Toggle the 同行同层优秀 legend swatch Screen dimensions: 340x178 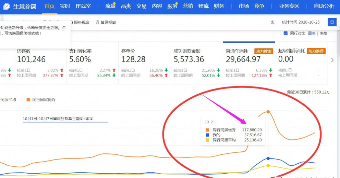click(28, 99)
